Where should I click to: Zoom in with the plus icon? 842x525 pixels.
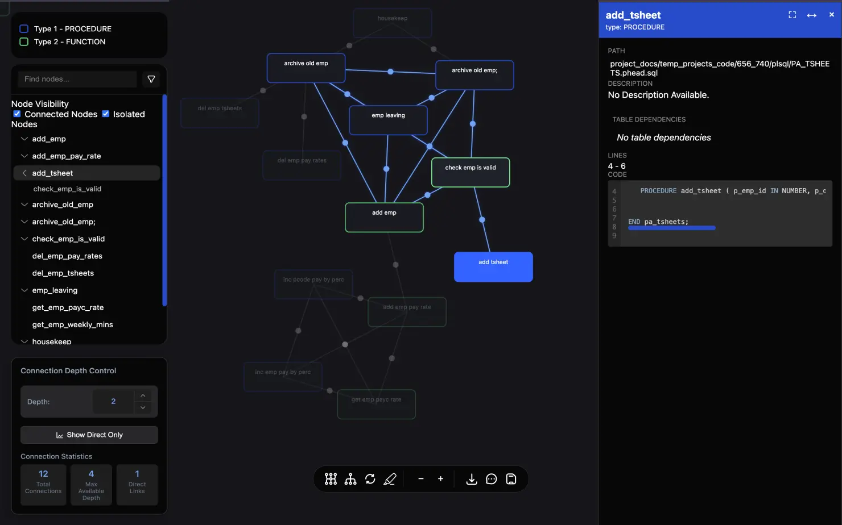click(x=440, y=479)
